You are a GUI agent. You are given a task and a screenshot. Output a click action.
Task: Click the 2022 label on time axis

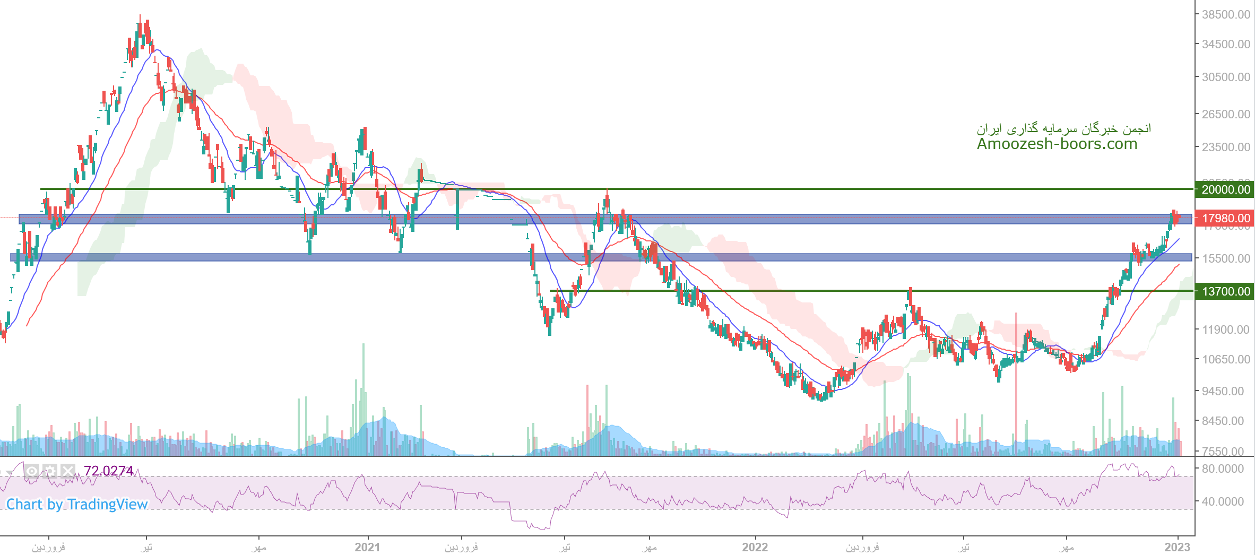click(x=755, y=547)
